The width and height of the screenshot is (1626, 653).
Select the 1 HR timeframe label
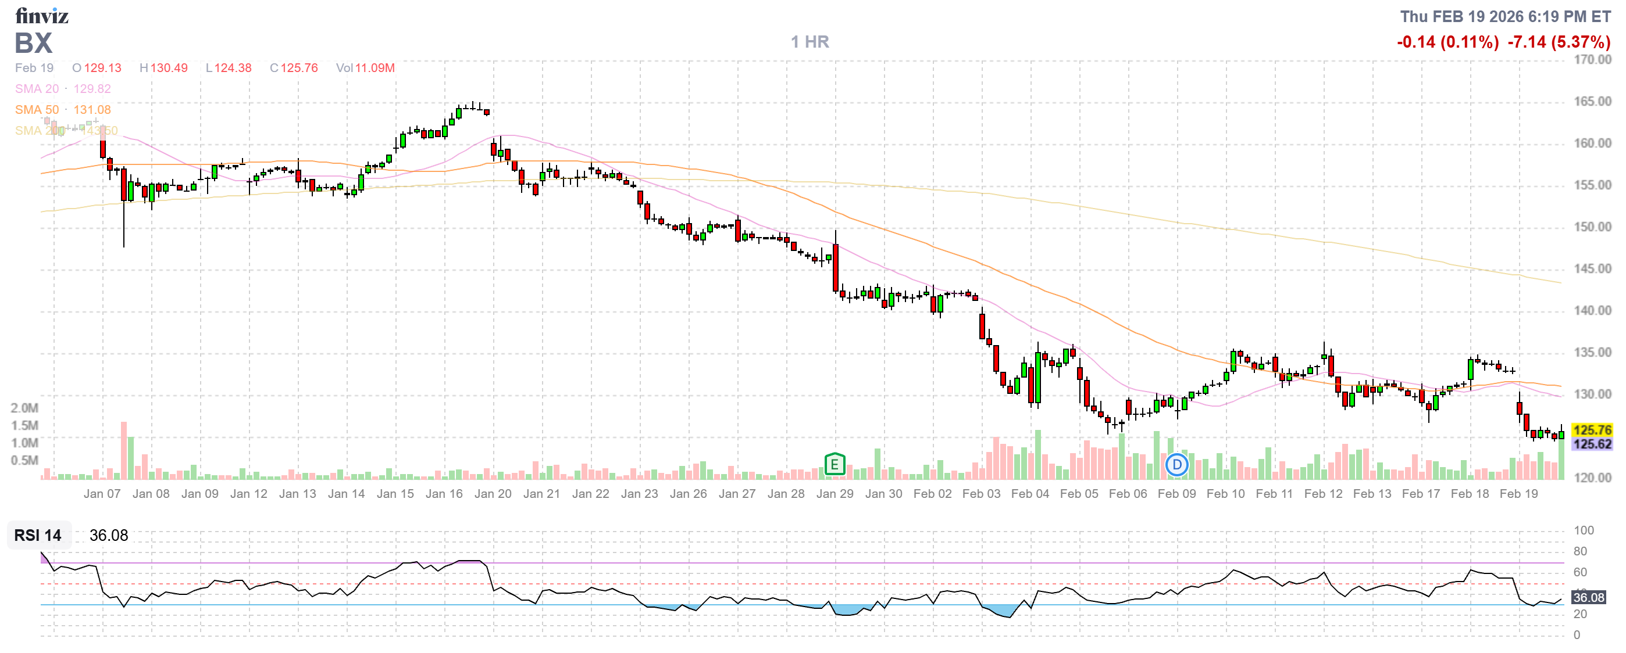810,42
